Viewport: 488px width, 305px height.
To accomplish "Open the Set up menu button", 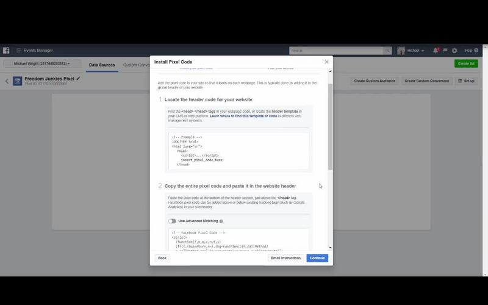I will click(x=466, y=81).
